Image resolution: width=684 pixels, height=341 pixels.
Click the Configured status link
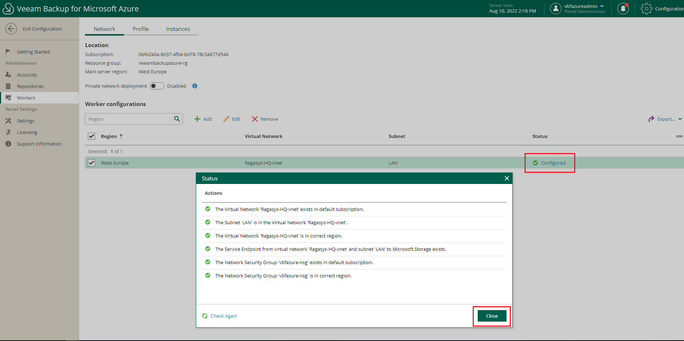(x=553, y=163)
